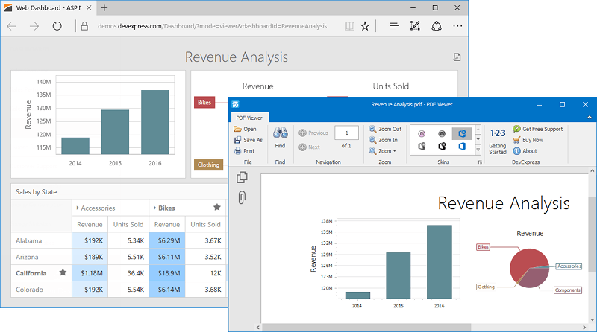Click the browser address URL
This screenshot has width=597, height=332.
[x=212, y=26]
